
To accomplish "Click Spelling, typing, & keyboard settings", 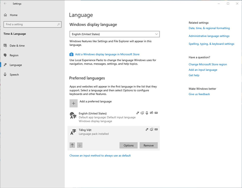I will pos(211,44).
